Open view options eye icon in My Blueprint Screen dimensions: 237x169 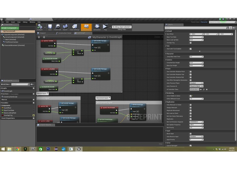32,84
